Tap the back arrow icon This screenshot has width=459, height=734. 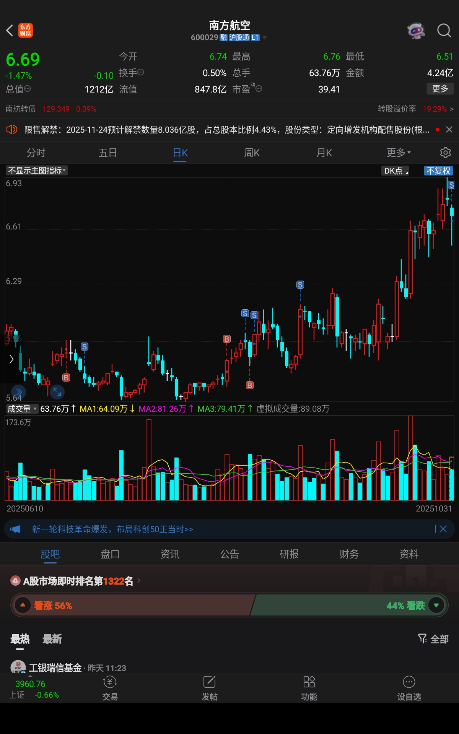click(x=10, y=30)
